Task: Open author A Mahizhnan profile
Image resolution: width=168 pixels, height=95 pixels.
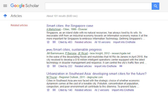Action: (54, 29)
